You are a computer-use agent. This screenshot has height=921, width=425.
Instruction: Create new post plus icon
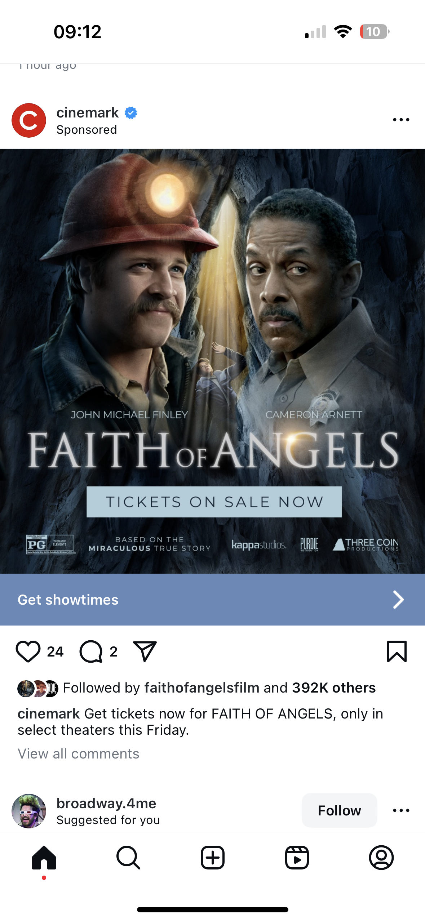tap(213, 858)
